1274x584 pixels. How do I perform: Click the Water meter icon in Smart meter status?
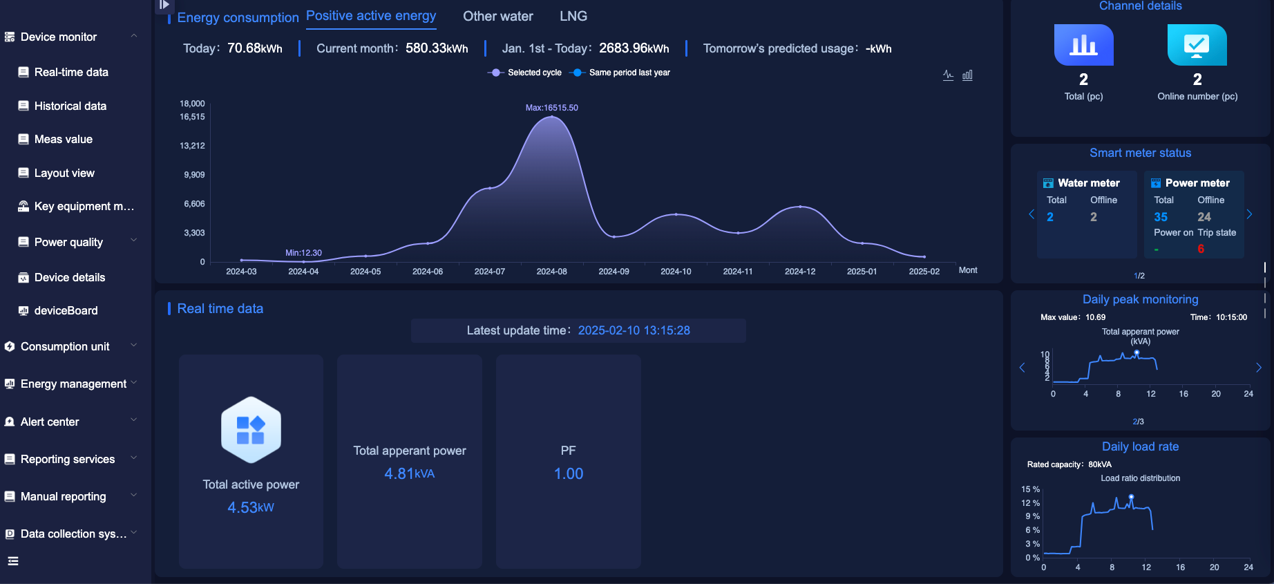pos(1048,183)
